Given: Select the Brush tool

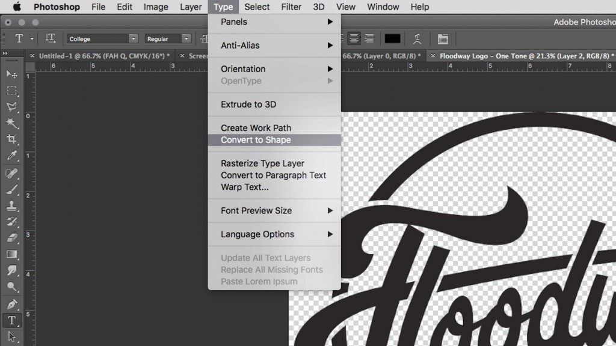Looking at the screenshot, I should (12, 189).
